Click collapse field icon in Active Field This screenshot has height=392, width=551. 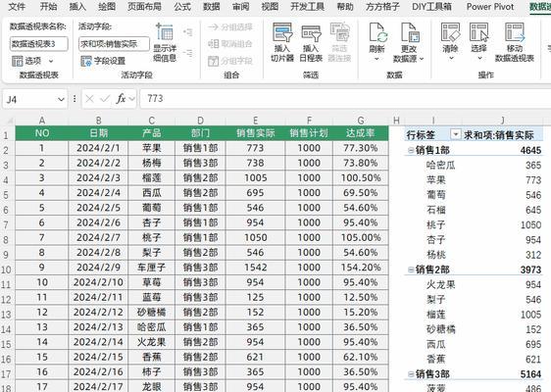(x=188, y=53)
